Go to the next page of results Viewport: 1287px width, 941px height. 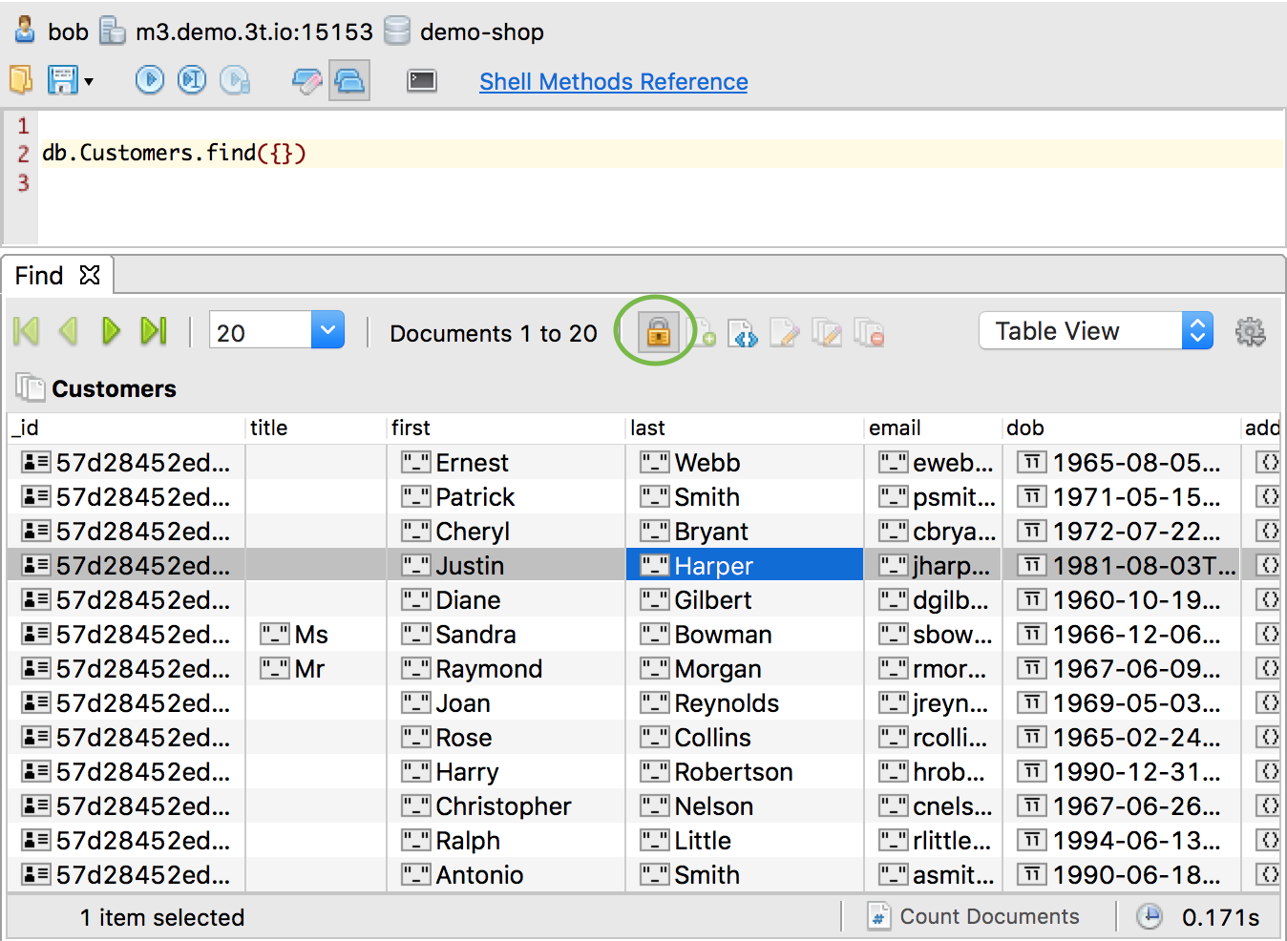pos(111,331)
